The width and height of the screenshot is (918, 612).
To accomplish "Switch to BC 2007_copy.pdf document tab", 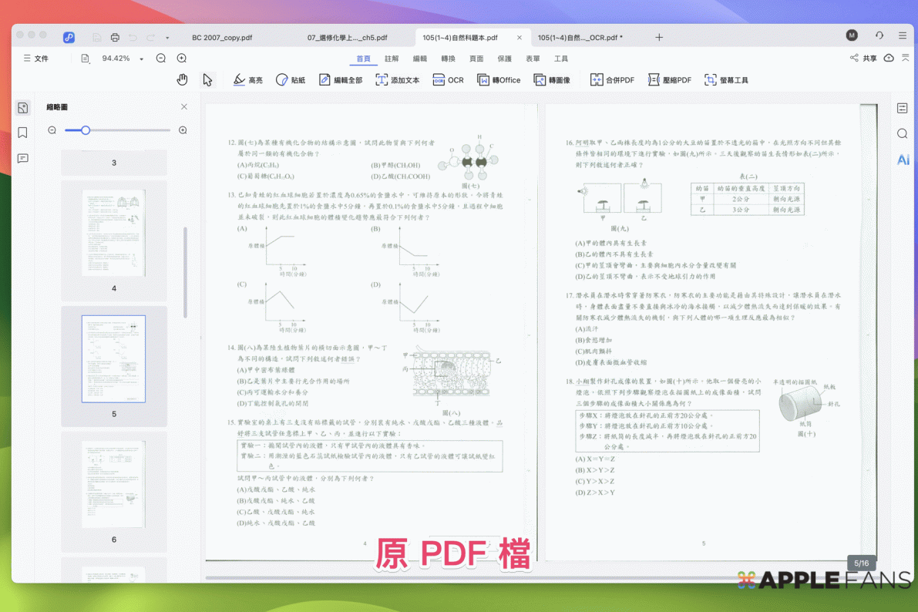I will (x=222, y=37).
